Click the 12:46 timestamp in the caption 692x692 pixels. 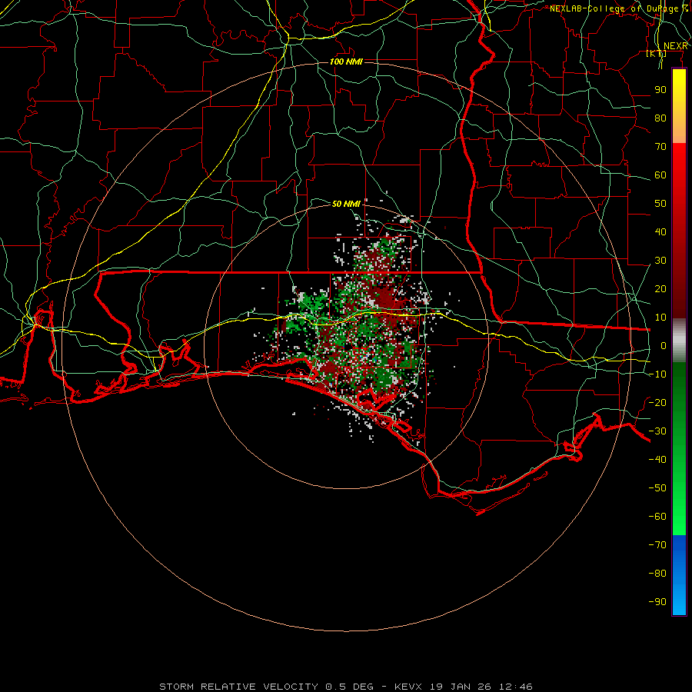[515, 687]
